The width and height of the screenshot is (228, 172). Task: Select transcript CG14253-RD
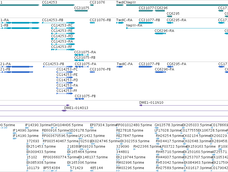(62, 36)
